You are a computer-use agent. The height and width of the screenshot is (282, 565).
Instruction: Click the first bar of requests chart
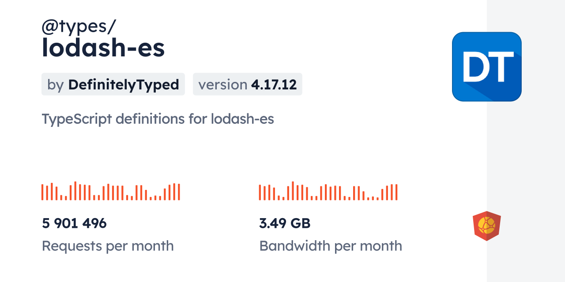pyautogui.click(x=42, y=193)
